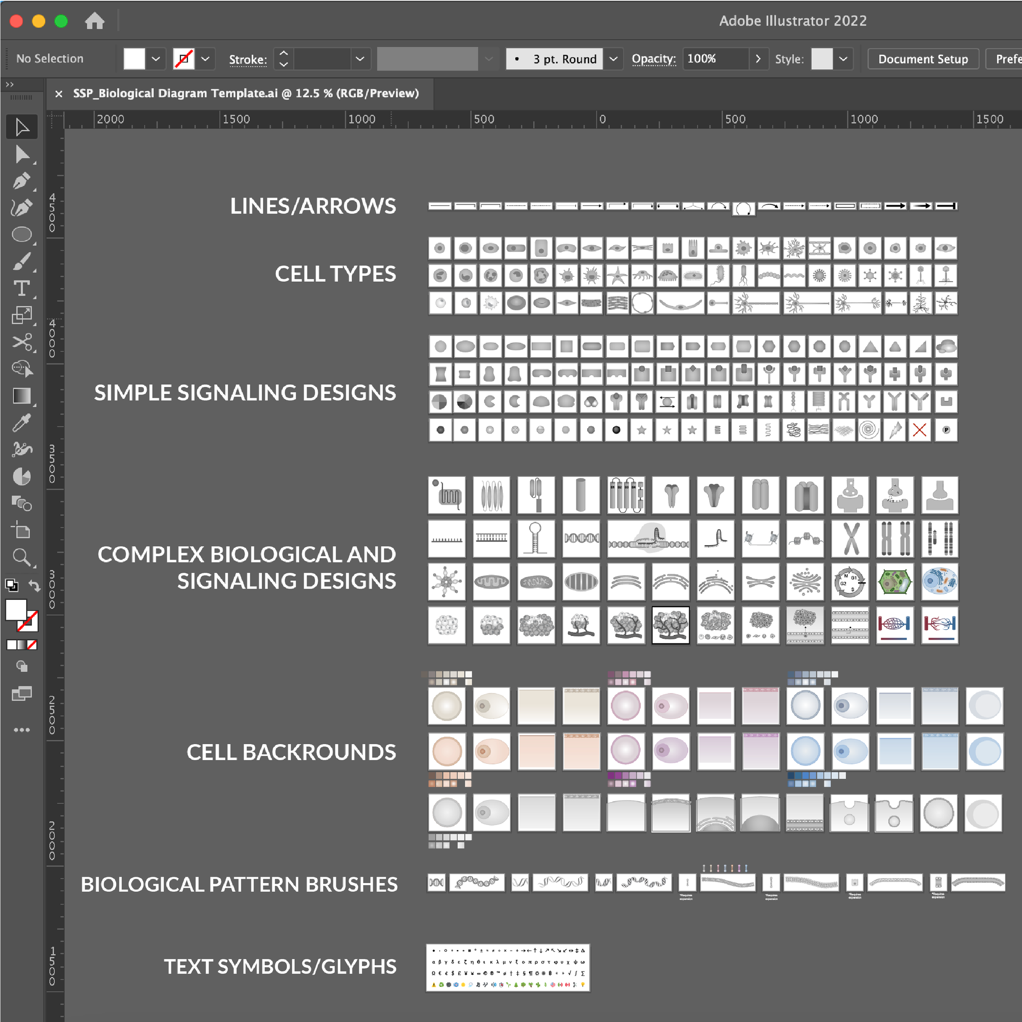Select the highlighted tissue thumbnail in complex designs

point(671,625)
